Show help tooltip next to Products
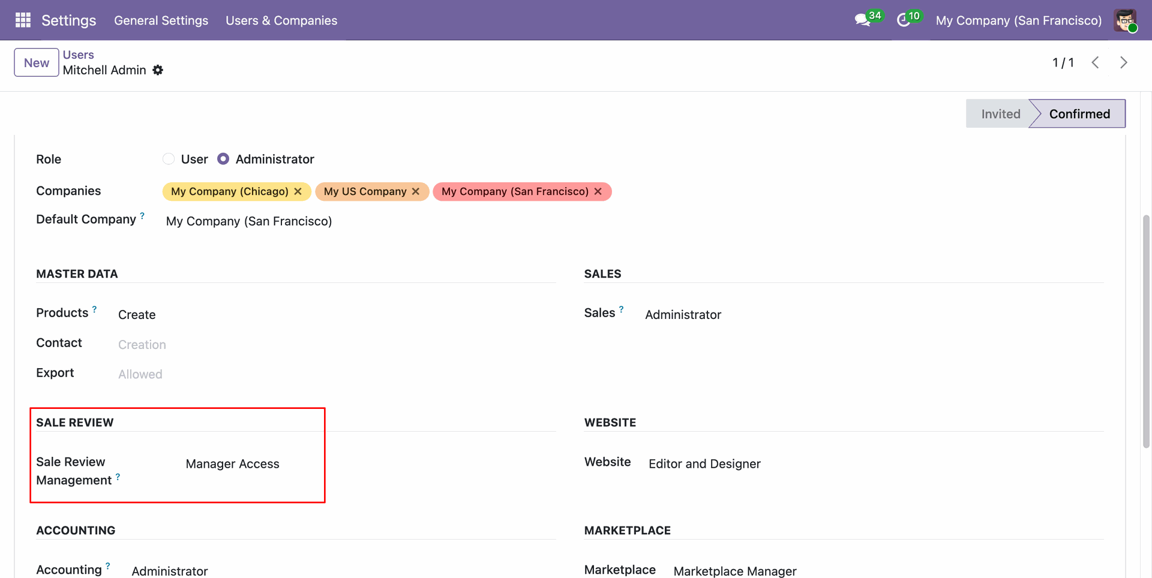The image size is (1152, 578). (x=94, y=309)
